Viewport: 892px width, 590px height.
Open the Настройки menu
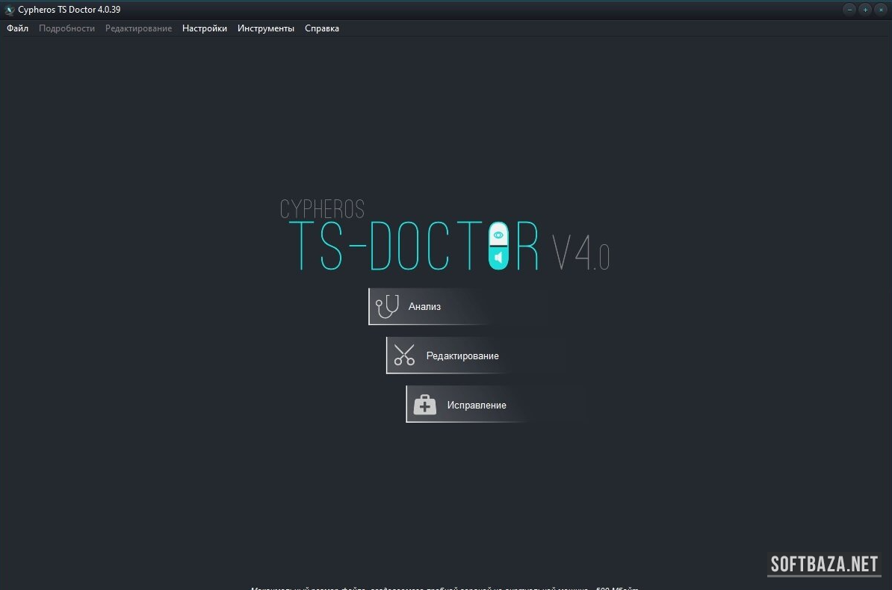click(x=205, y=28)
